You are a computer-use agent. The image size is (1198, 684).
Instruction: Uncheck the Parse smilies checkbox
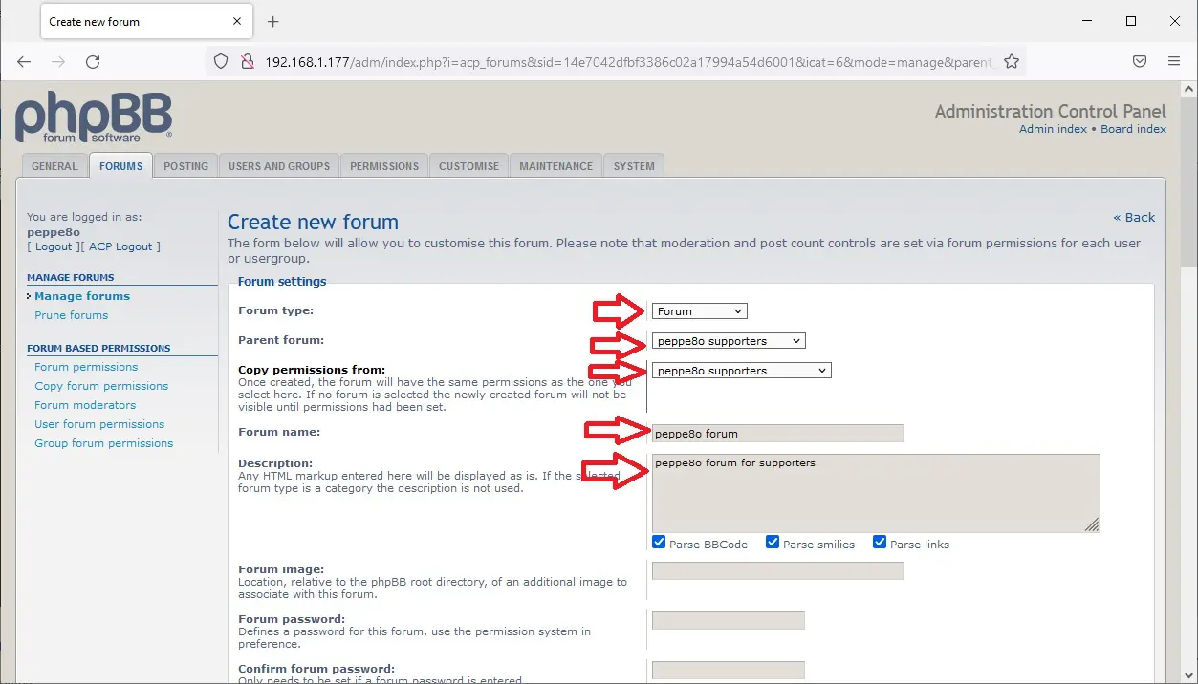pos(773,543)
